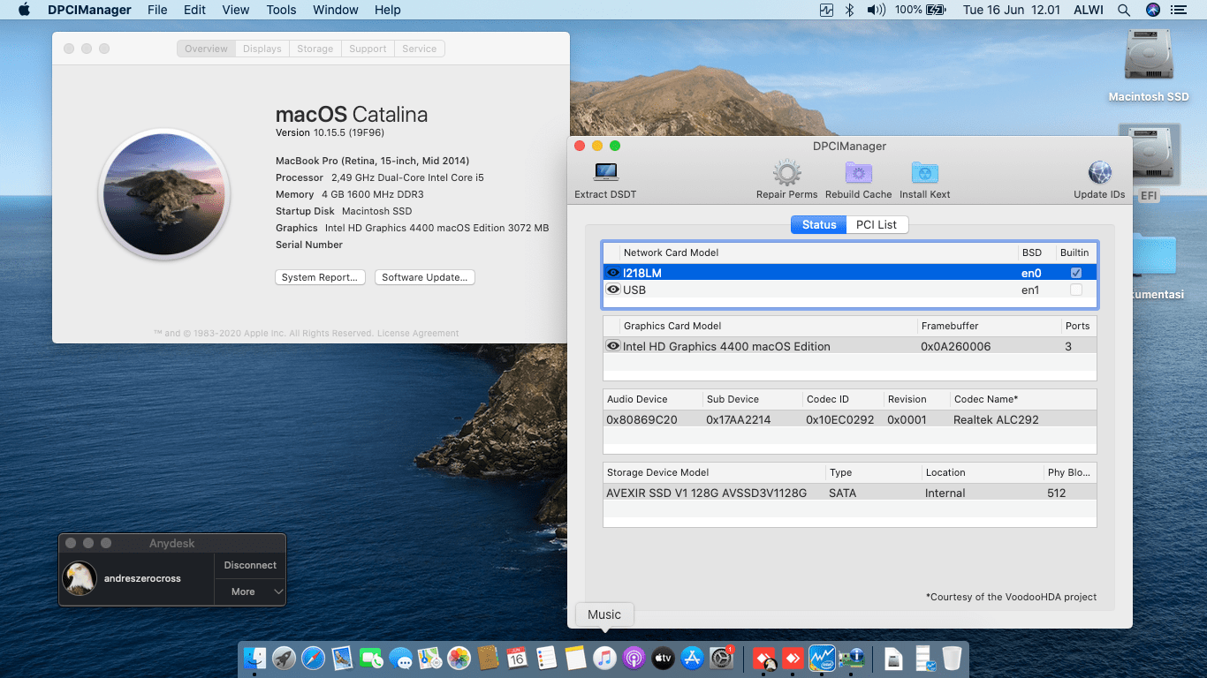Click the Repair Perms gear icon
This screenshot has width=1207, height=678.
pyautogui.click(x=786, y=173)
